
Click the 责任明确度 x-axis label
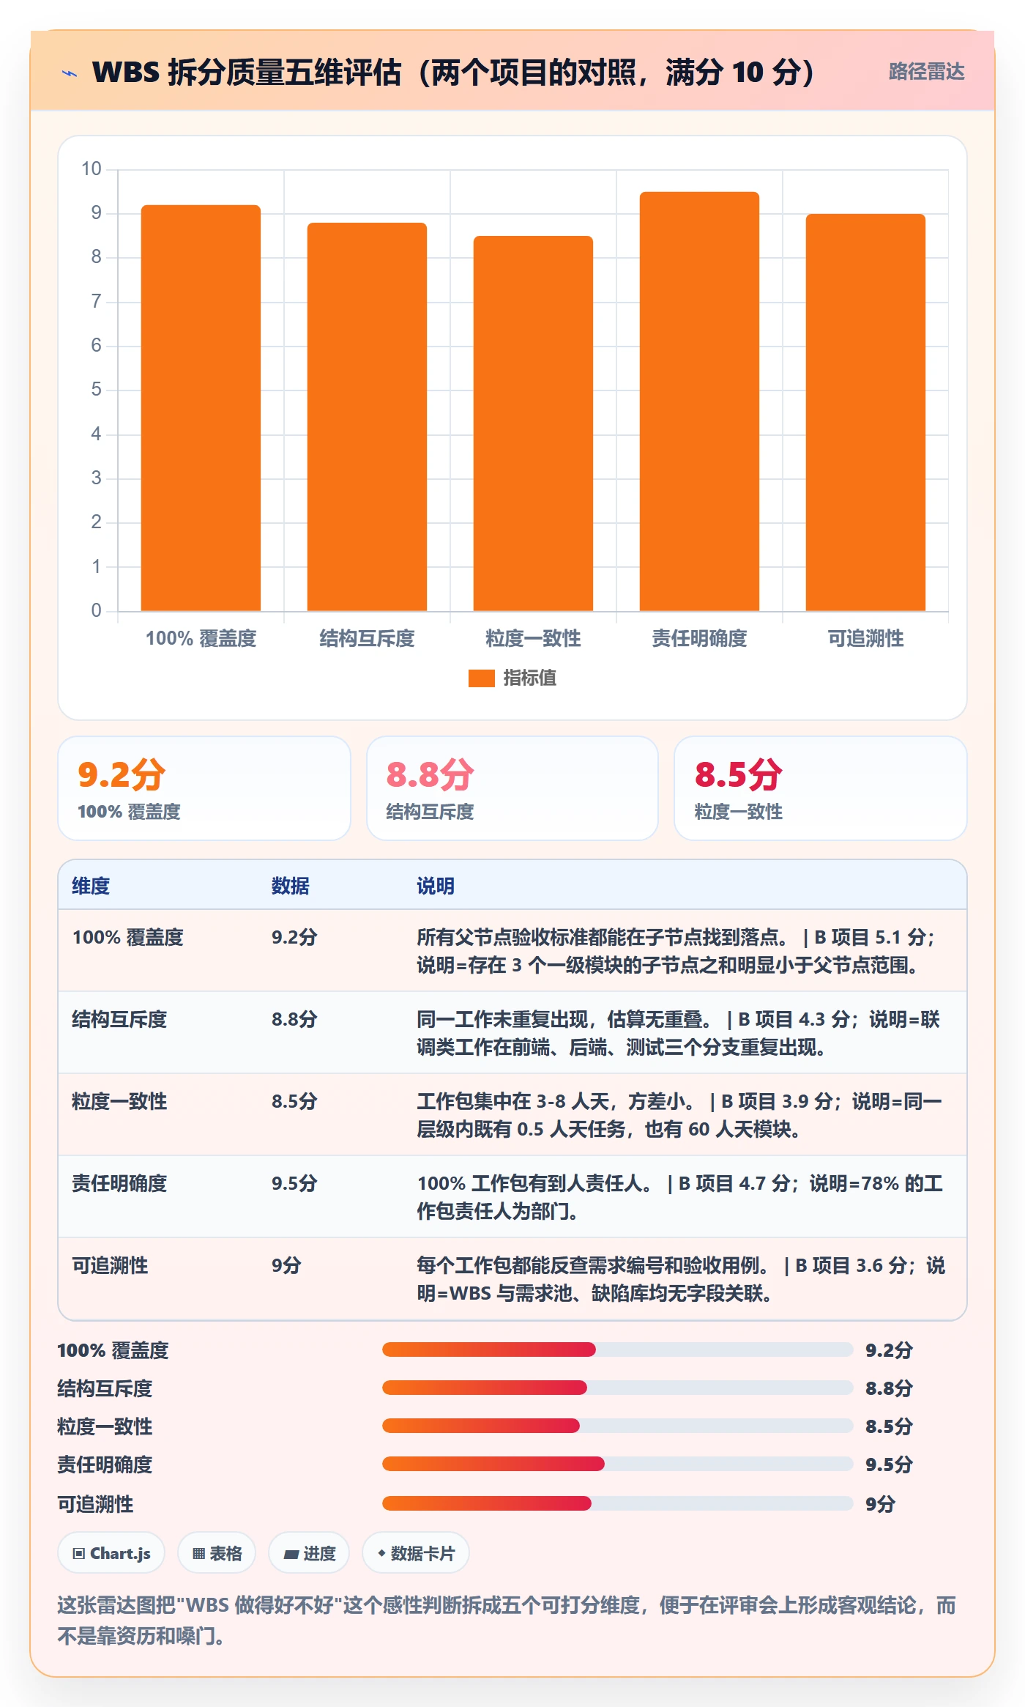699,638
